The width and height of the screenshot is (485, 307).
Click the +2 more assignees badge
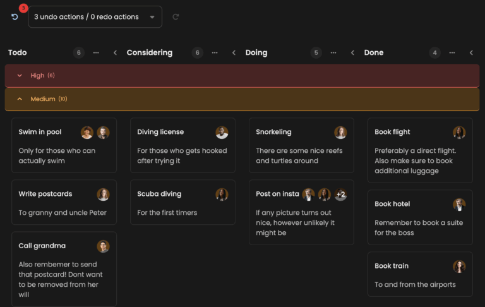(340, 195)
